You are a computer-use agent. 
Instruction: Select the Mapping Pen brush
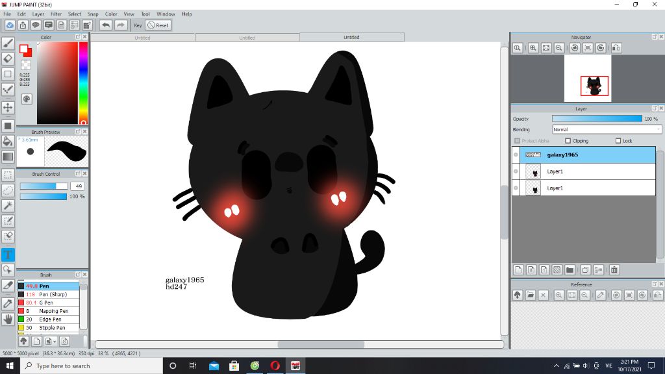click(48, 311)
